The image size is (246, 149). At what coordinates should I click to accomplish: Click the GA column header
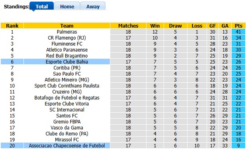coord(225,26)
